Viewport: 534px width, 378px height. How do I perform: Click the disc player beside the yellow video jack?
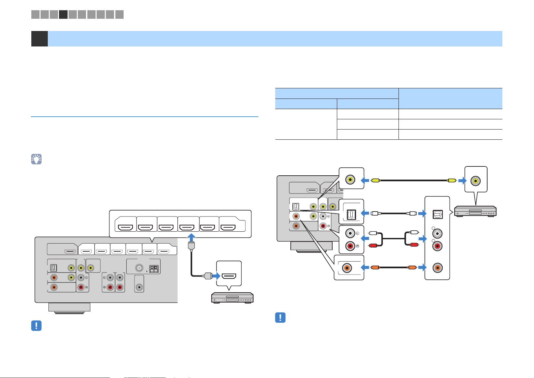[475, 211]
